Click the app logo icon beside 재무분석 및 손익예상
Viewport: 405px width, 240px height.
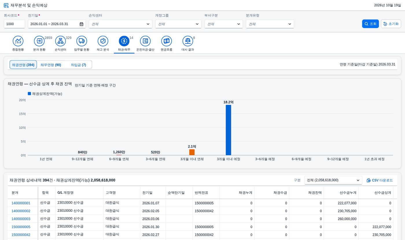[x=6, y=5]
